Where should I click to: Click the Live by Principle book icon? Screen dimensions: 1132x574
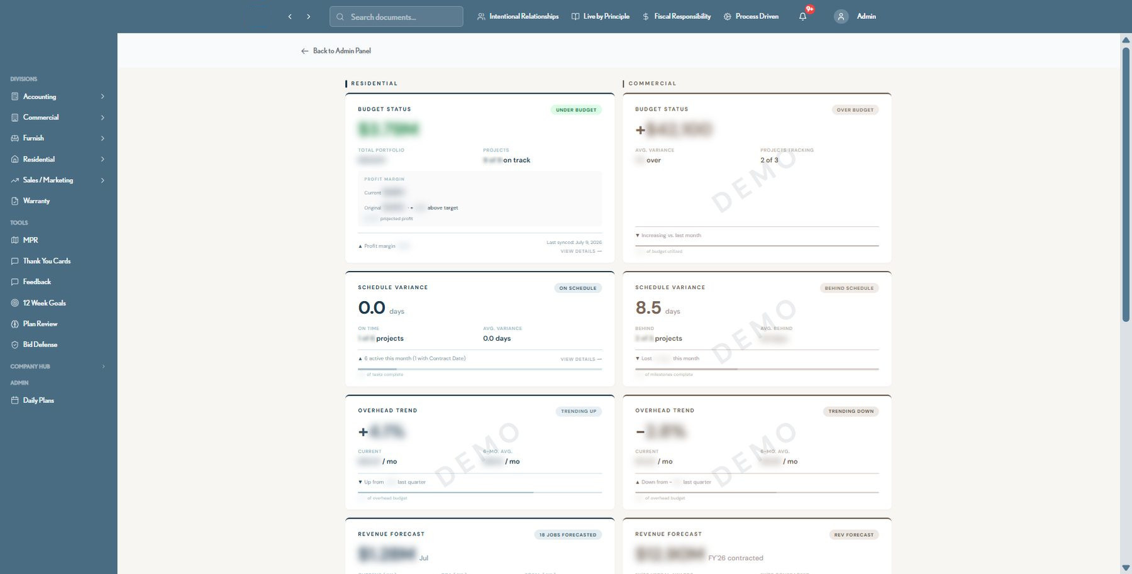(x=575, y=17)
